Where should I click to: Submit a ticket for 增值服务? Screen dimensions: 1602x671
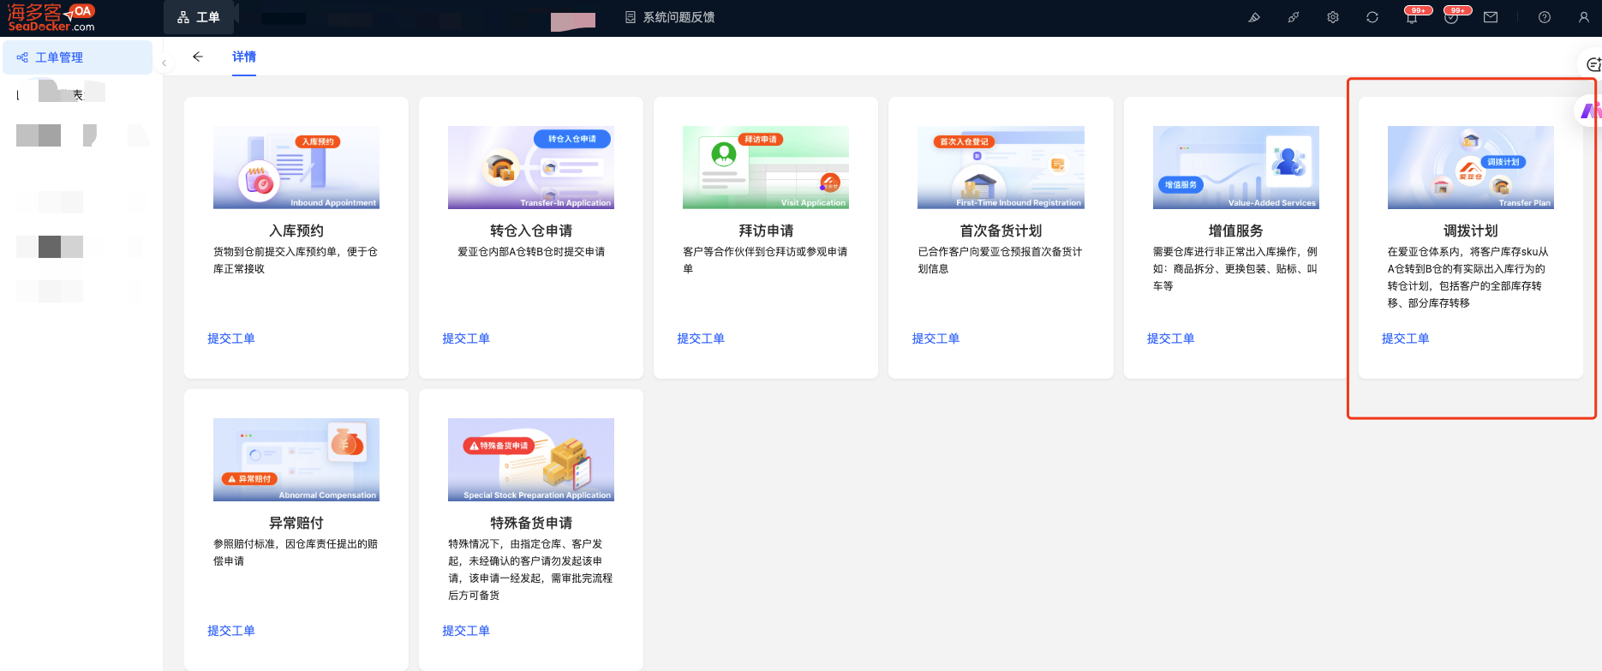coord(1171,338)
